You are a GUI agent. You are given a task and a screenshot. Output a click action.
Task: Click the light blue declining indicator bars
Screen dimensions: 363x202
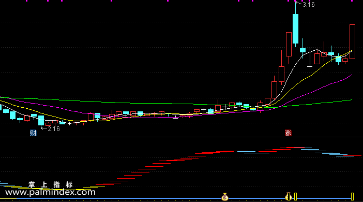324,152
